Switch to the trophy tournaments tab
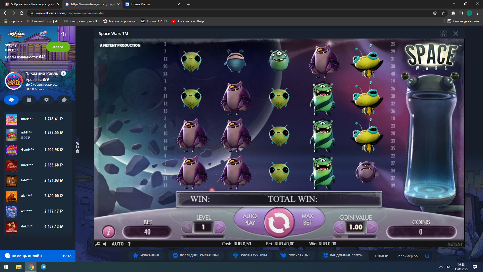This screenshot has height=272, width=483. coord(47,100)
